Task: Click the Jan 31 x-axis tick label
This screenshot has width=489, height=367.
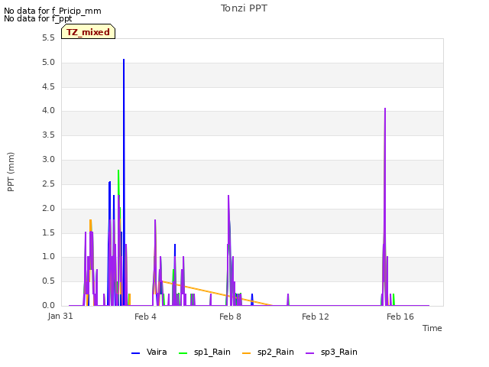Action: pos(60,317)
